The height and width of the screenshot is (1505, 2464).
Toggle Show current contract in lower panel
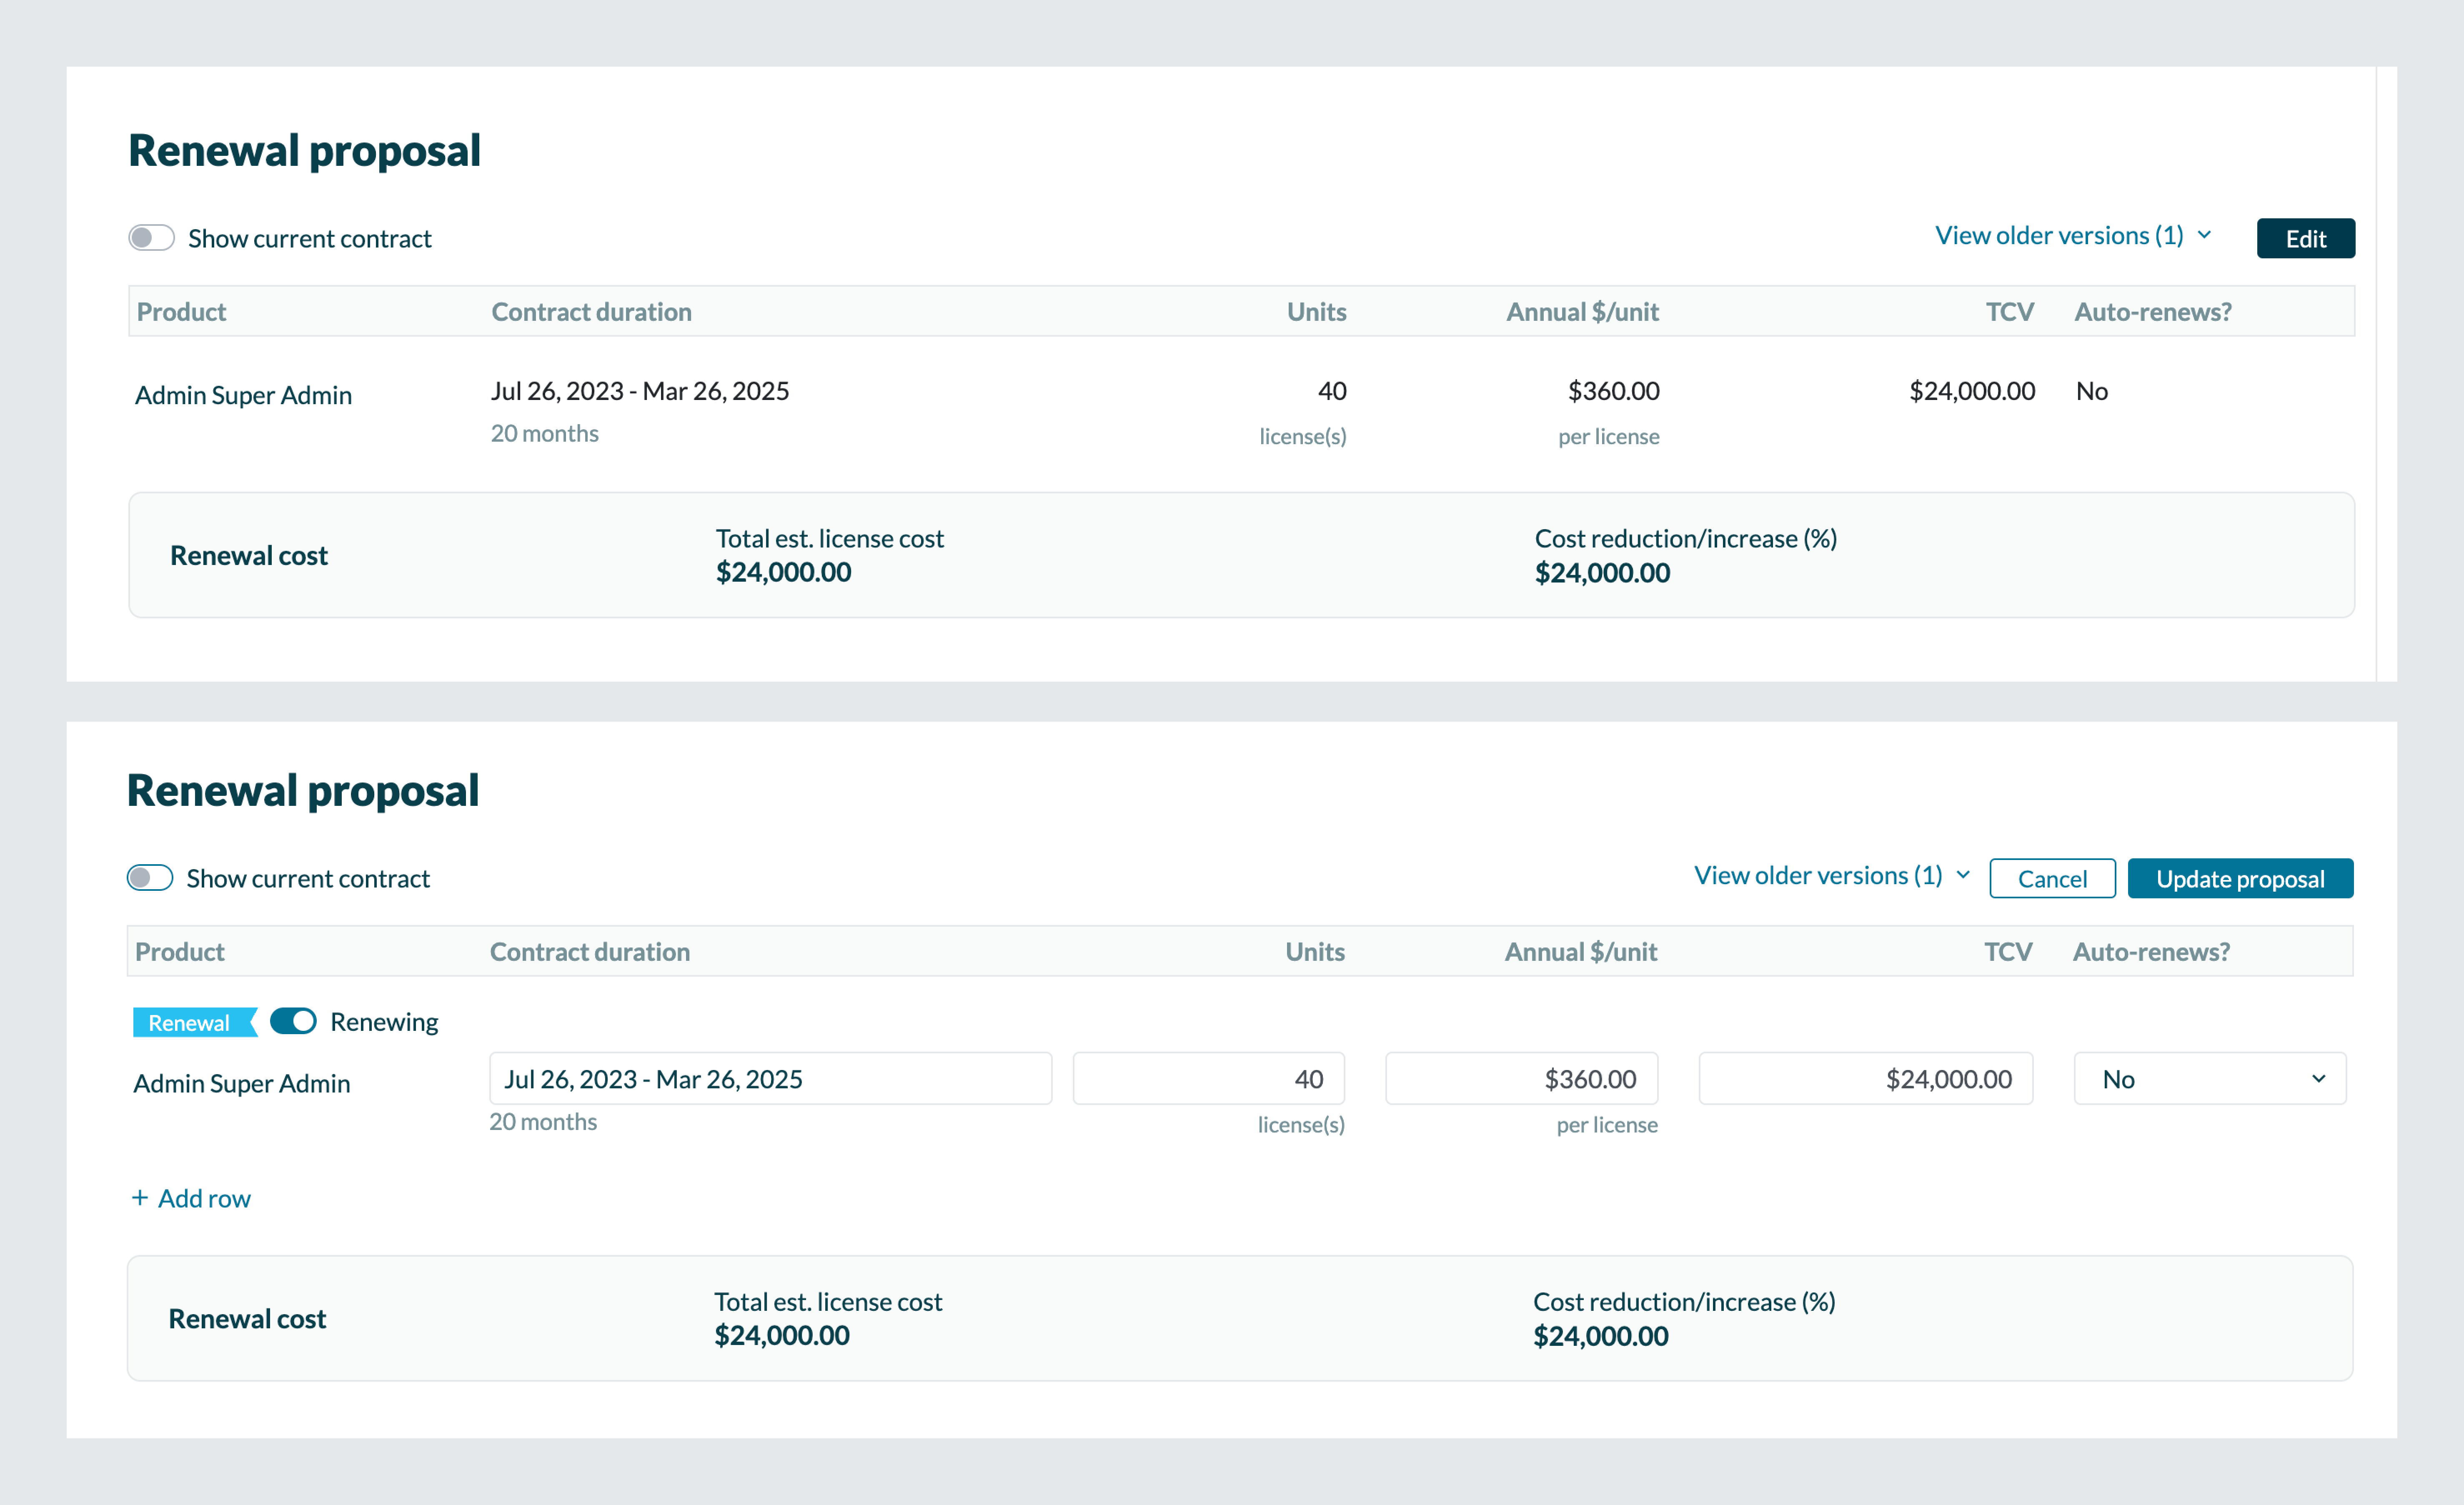pos(150,878)
